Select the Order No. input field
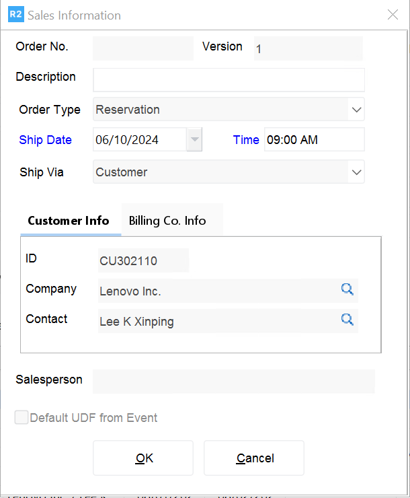This screenshot has height=498, width=410. click(142, 48)
